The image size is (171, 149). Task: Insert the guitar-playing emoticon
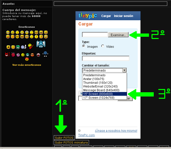tap(30, 46)
